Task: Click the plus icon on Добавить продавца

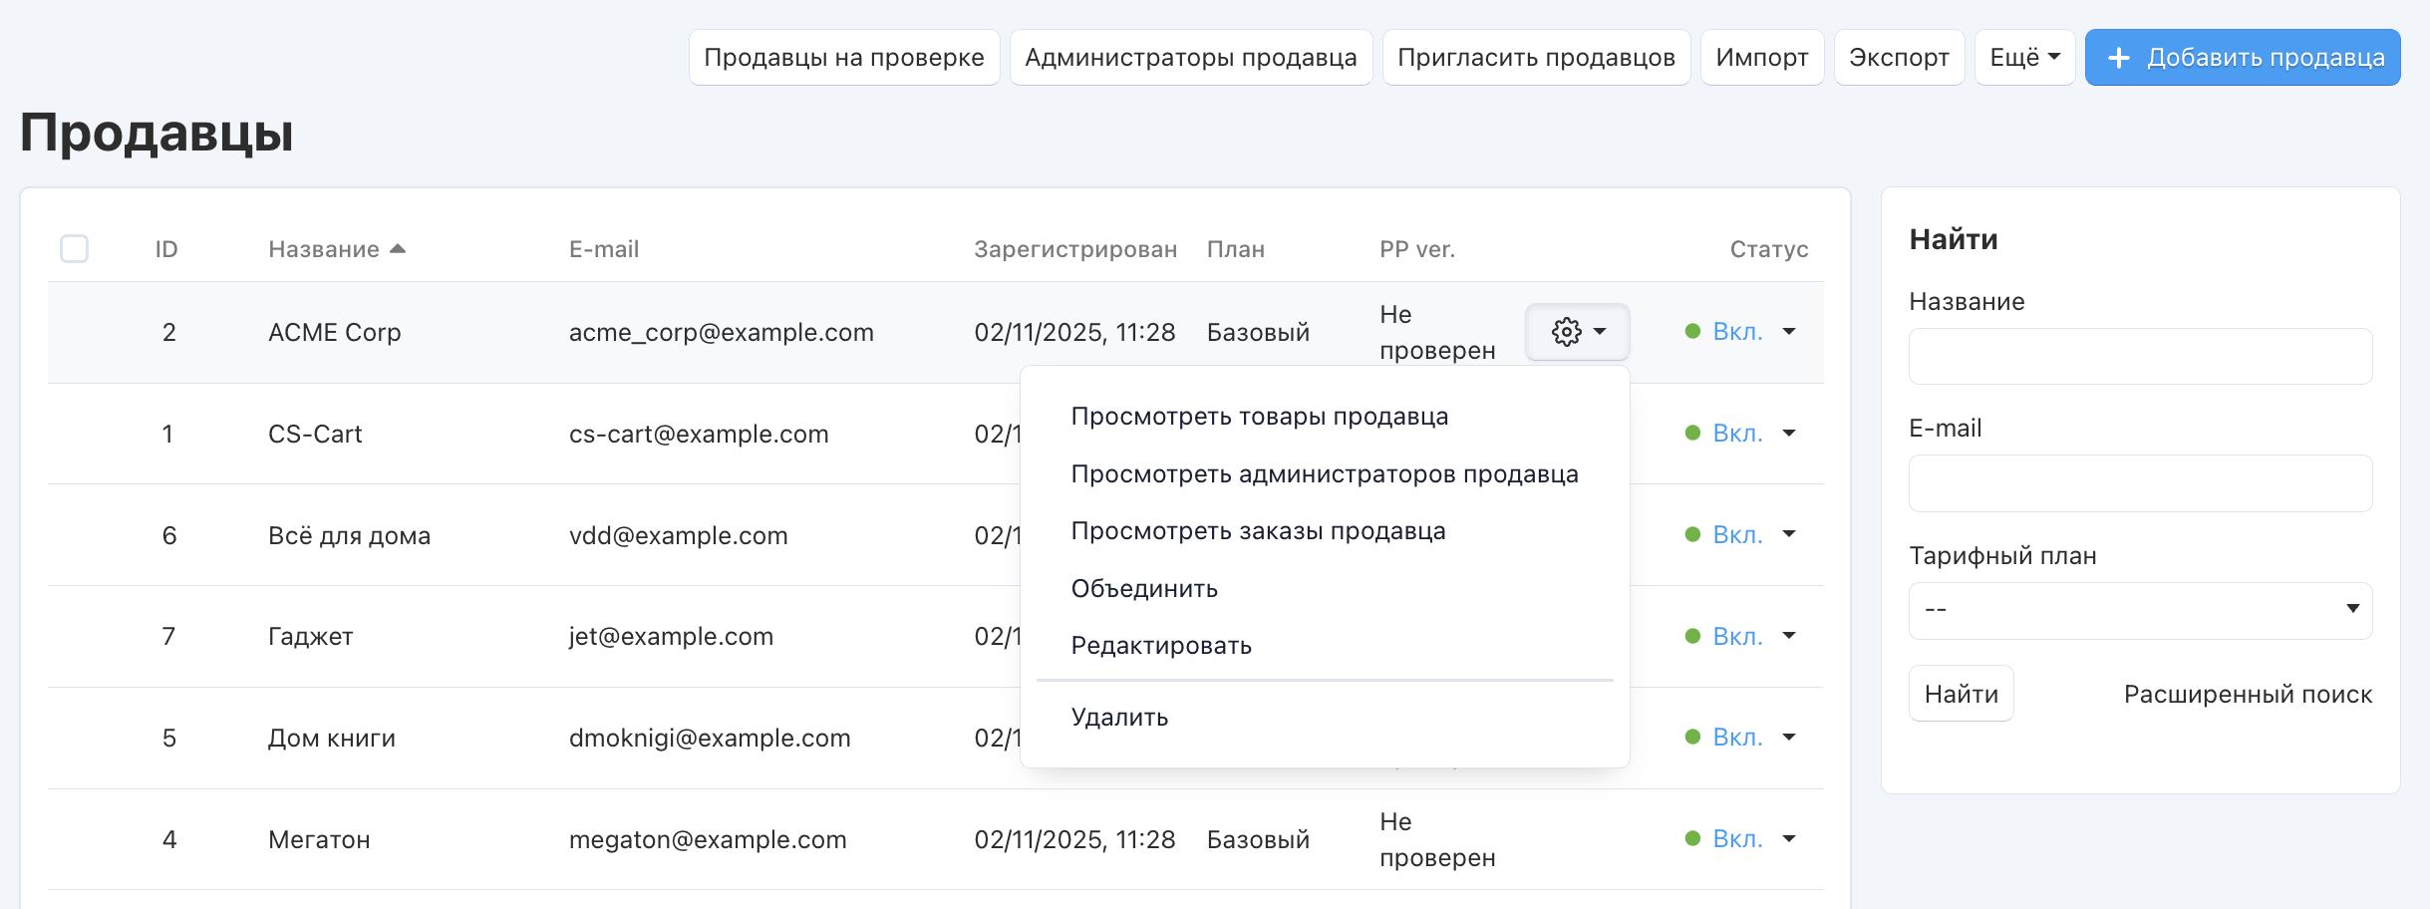Action: point(2119,58)
